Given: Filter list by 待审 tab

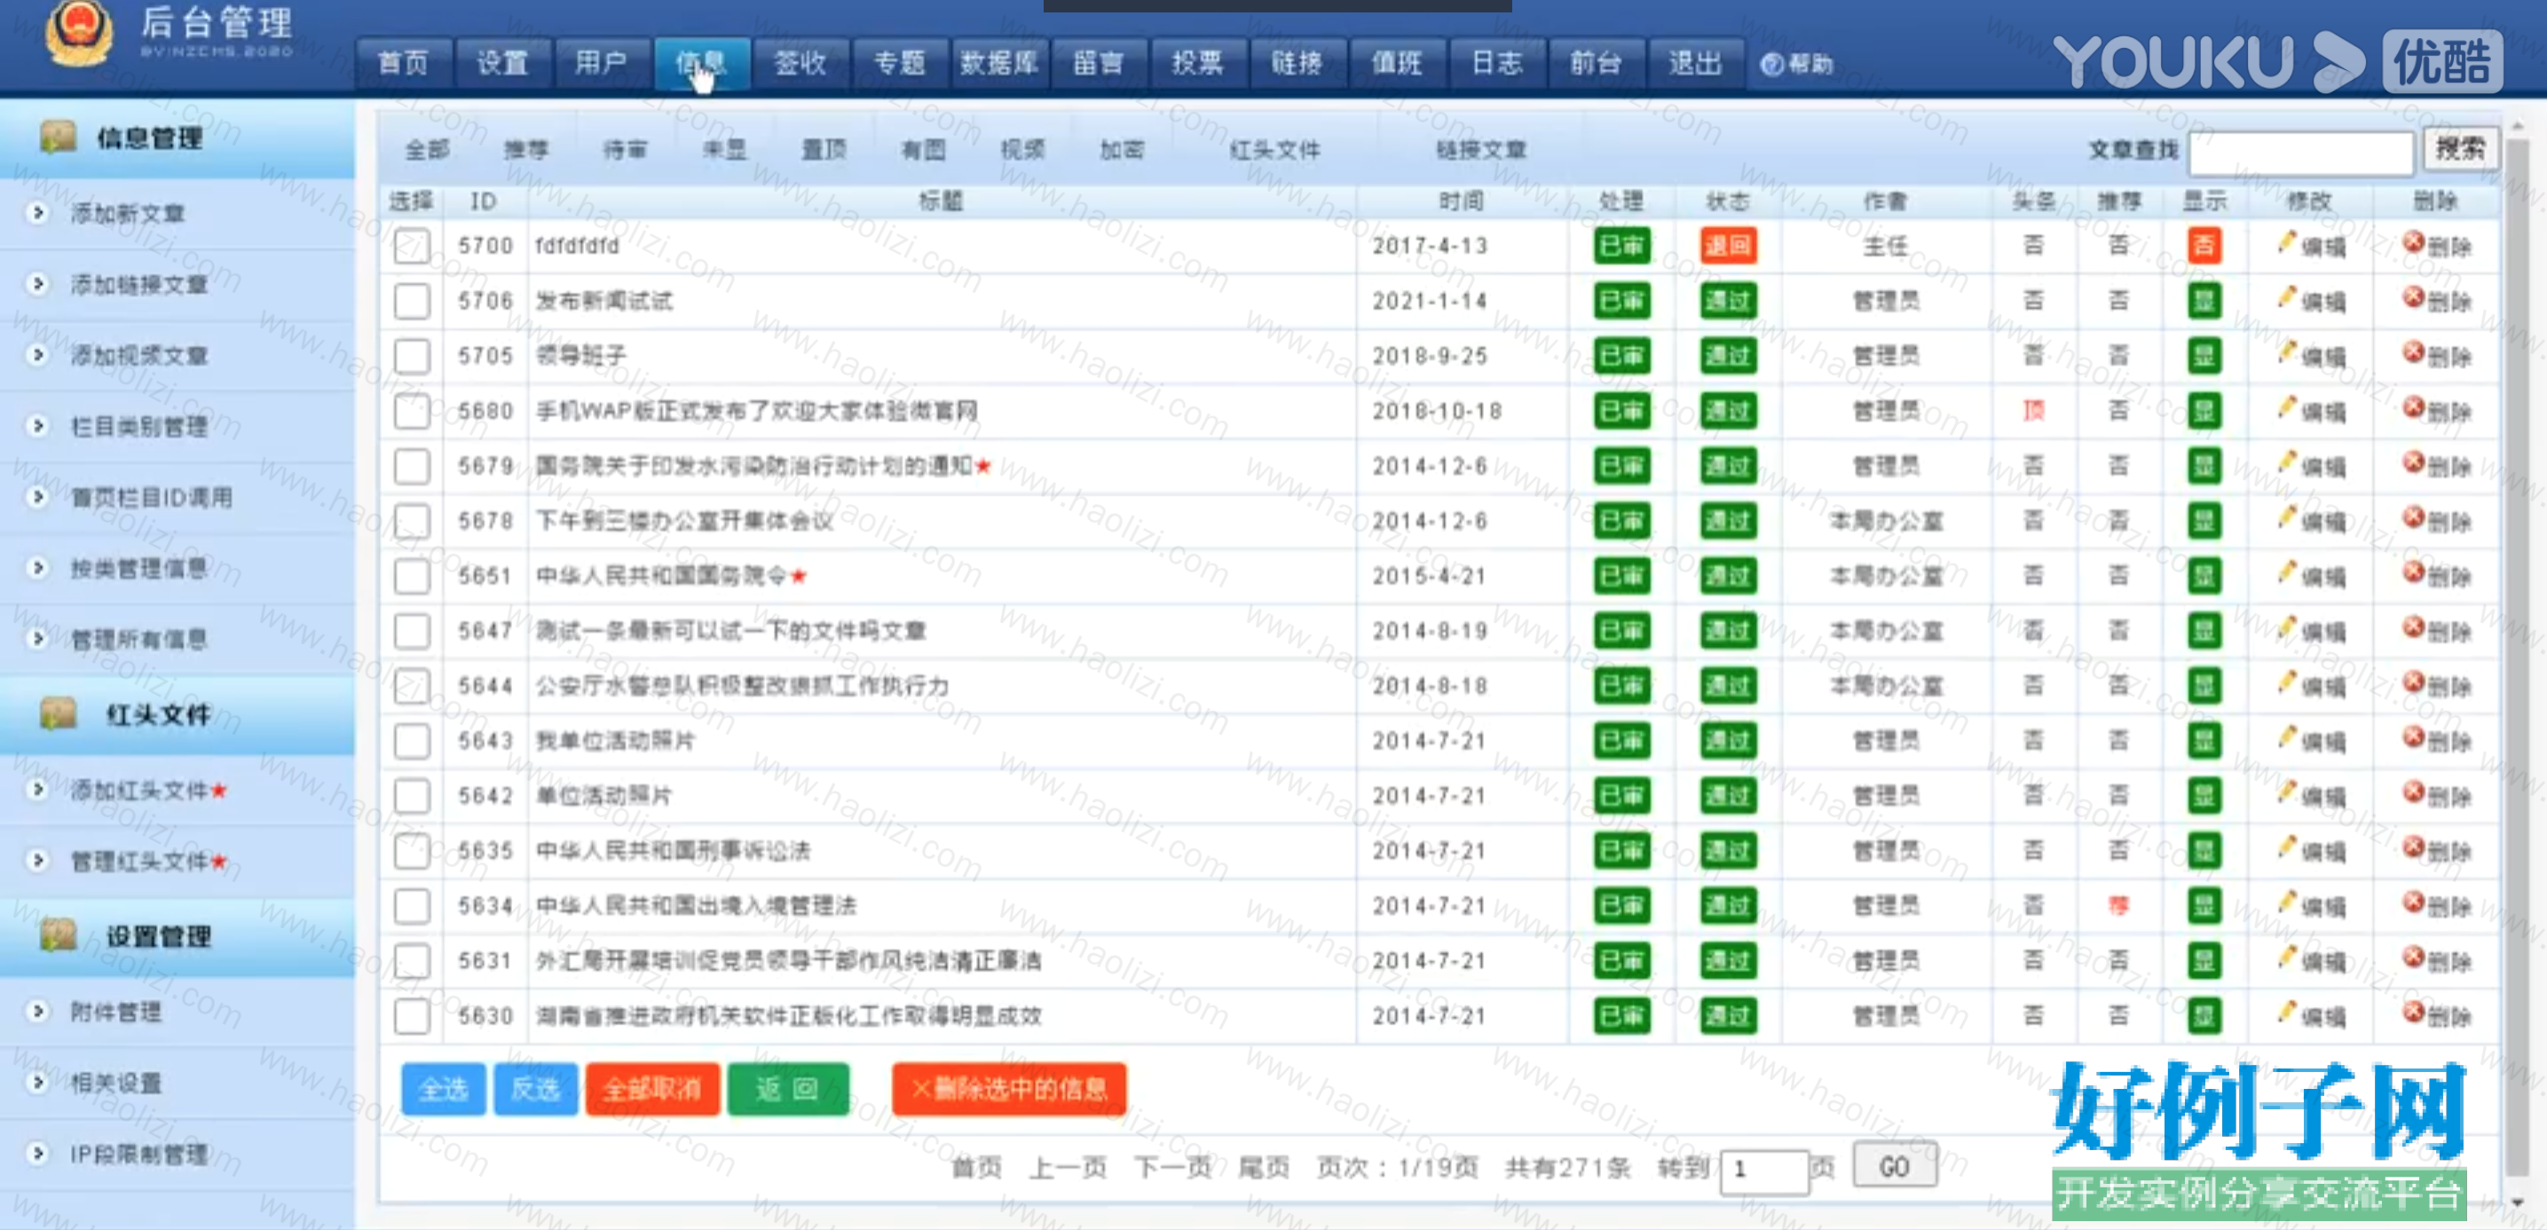Looking at the screenshot, I should [x=625, y=149].
